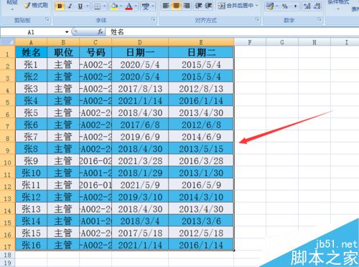Image resolution: width=359 pixels, height=267 pixels.
Task: Align text left icon
Action: click(166, 6)
